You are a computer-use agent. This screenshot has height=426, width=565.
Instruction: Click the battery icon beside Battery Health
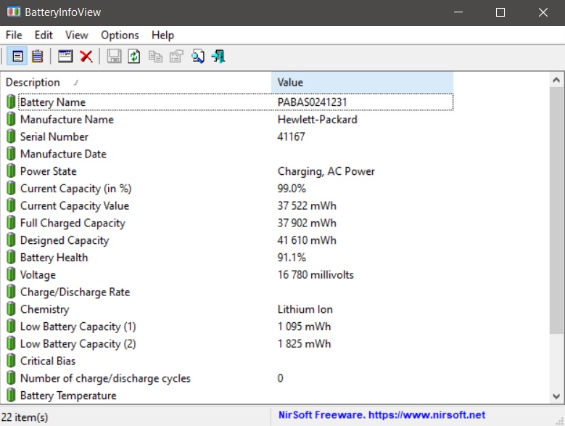[11, 258]
